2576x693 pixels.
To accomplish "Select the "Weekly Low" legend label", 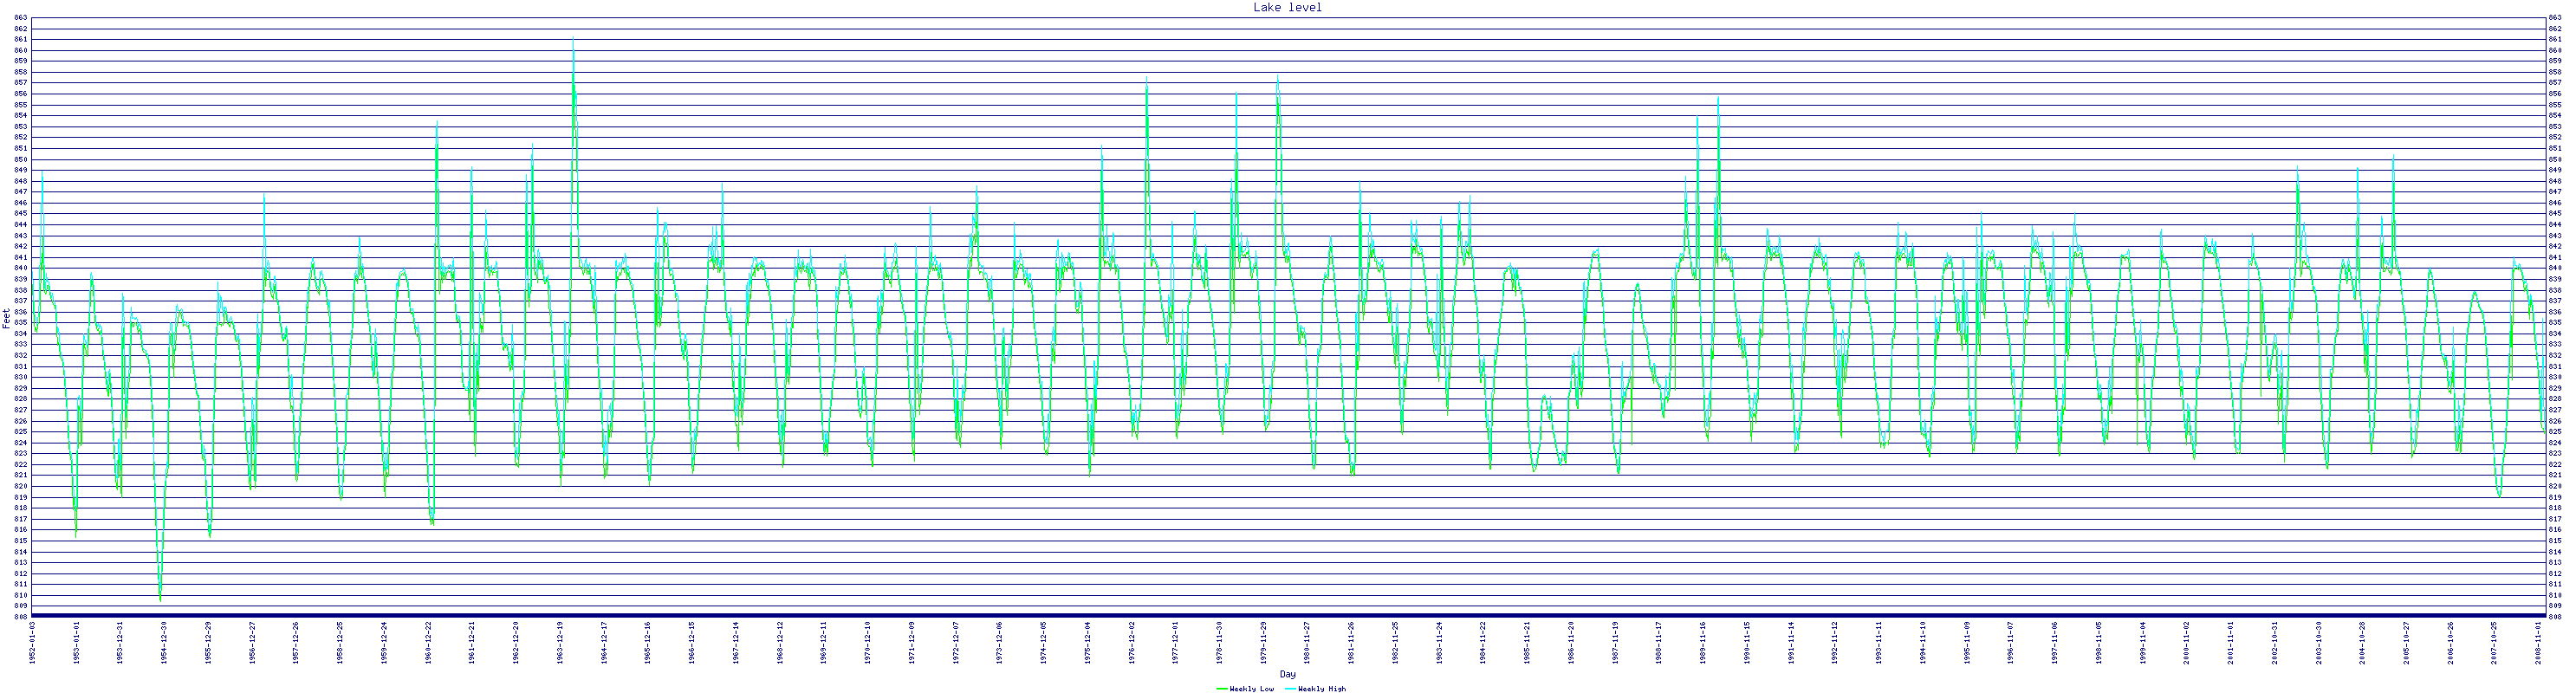I will 1251,688.
